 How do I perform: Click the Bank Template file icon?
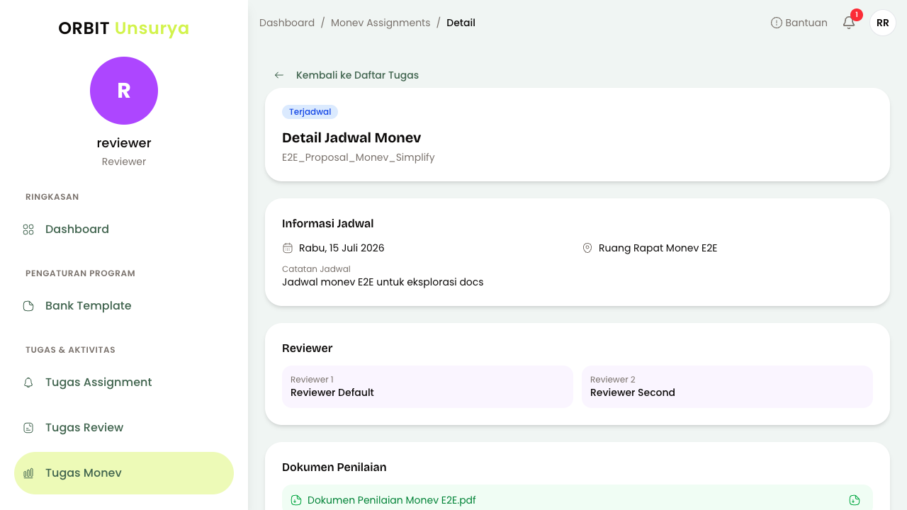28,306
